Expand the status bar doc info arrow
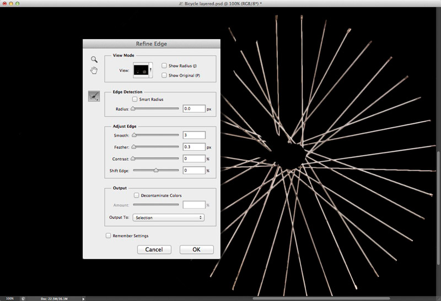441x301 pixels. tap(83, 298)
